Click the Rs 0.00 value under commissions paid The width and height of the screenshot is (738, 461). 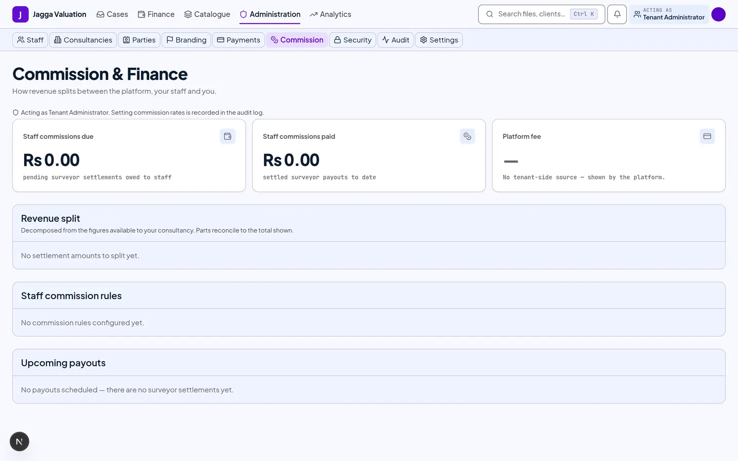pyautogui.click(x=291, y=160)
